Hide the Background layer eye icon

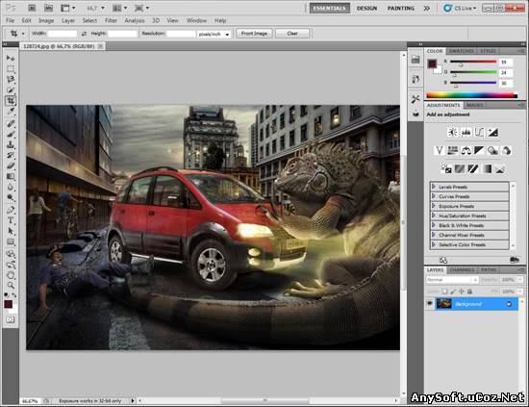(x=430, y=304)
